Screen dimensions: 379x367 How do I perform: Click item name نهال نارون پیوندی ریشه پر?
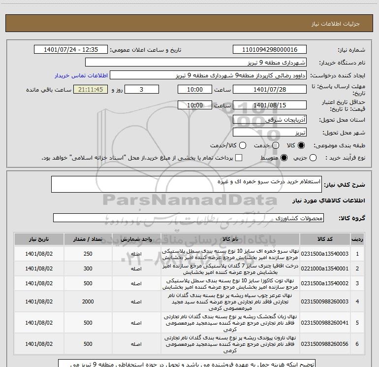click(230, 344)
